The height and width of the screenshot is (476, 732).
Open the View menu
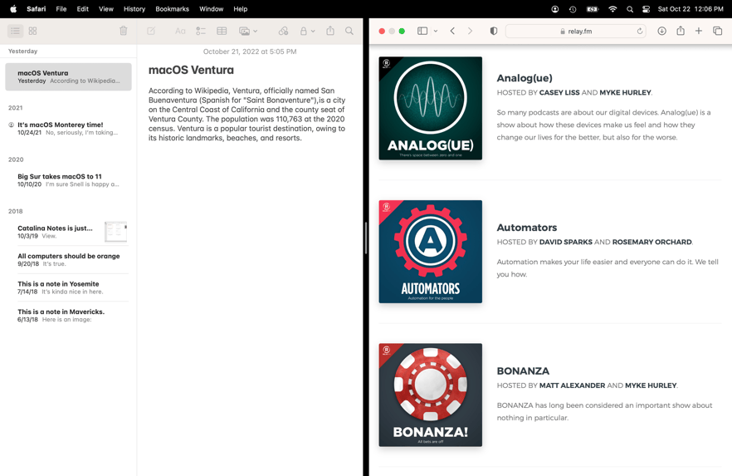click(x=106, y=9)
